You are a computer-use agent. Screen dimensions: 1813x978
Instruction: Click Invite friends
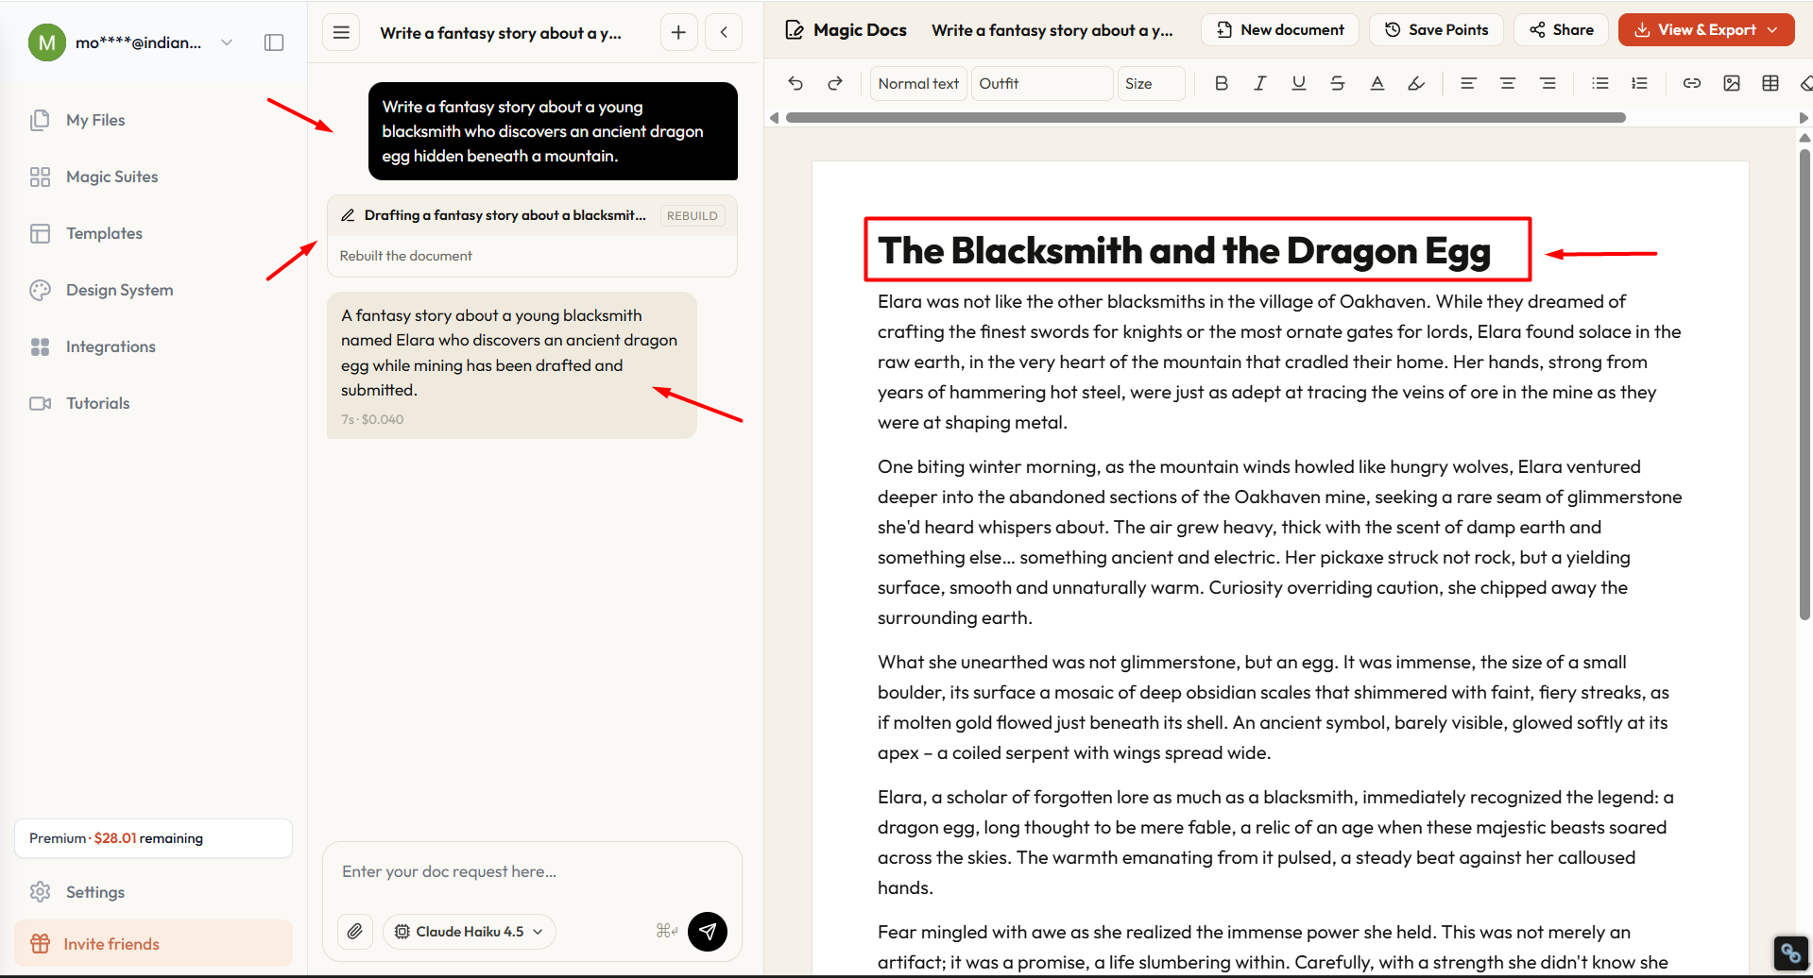(x=153, y=944)
